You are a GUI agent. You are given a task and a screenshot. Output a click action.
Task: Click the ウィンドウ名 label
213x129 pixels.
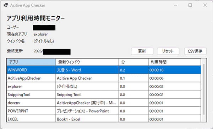(x=16, y=41)
